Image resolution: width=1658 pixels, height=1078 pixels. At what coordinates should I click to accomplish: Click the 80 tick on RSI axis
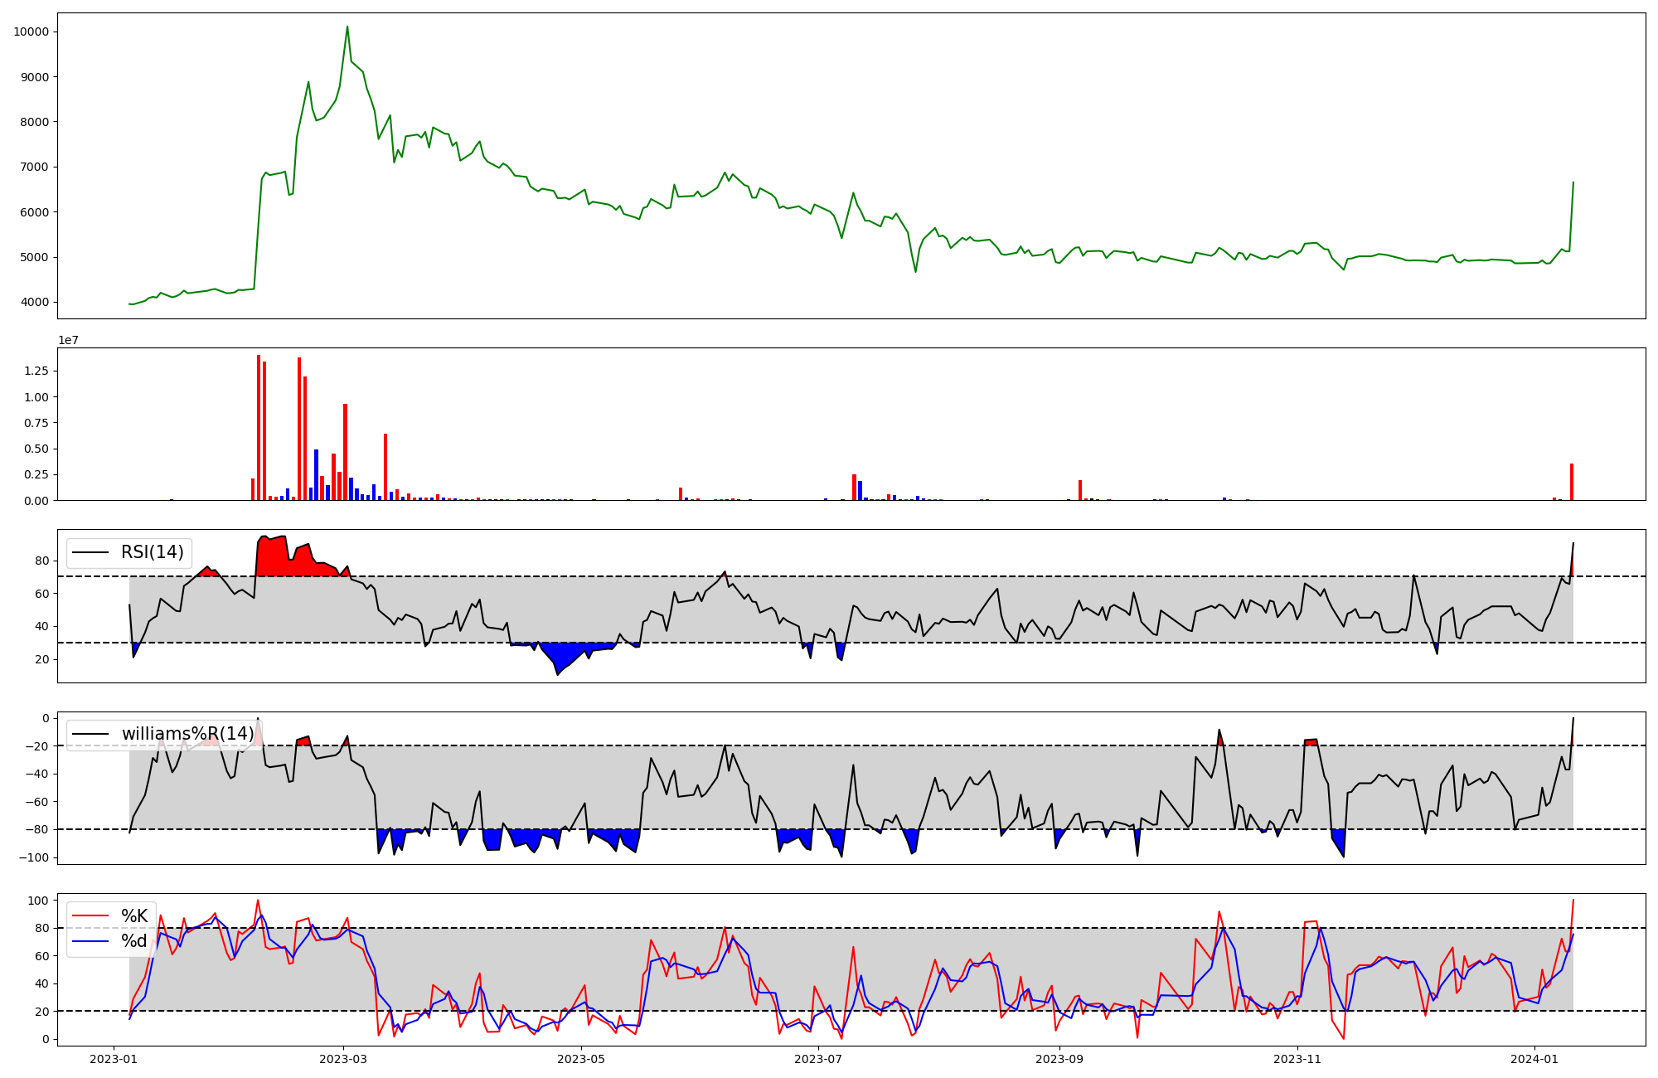pyautogui.click(x=41, y=561)
